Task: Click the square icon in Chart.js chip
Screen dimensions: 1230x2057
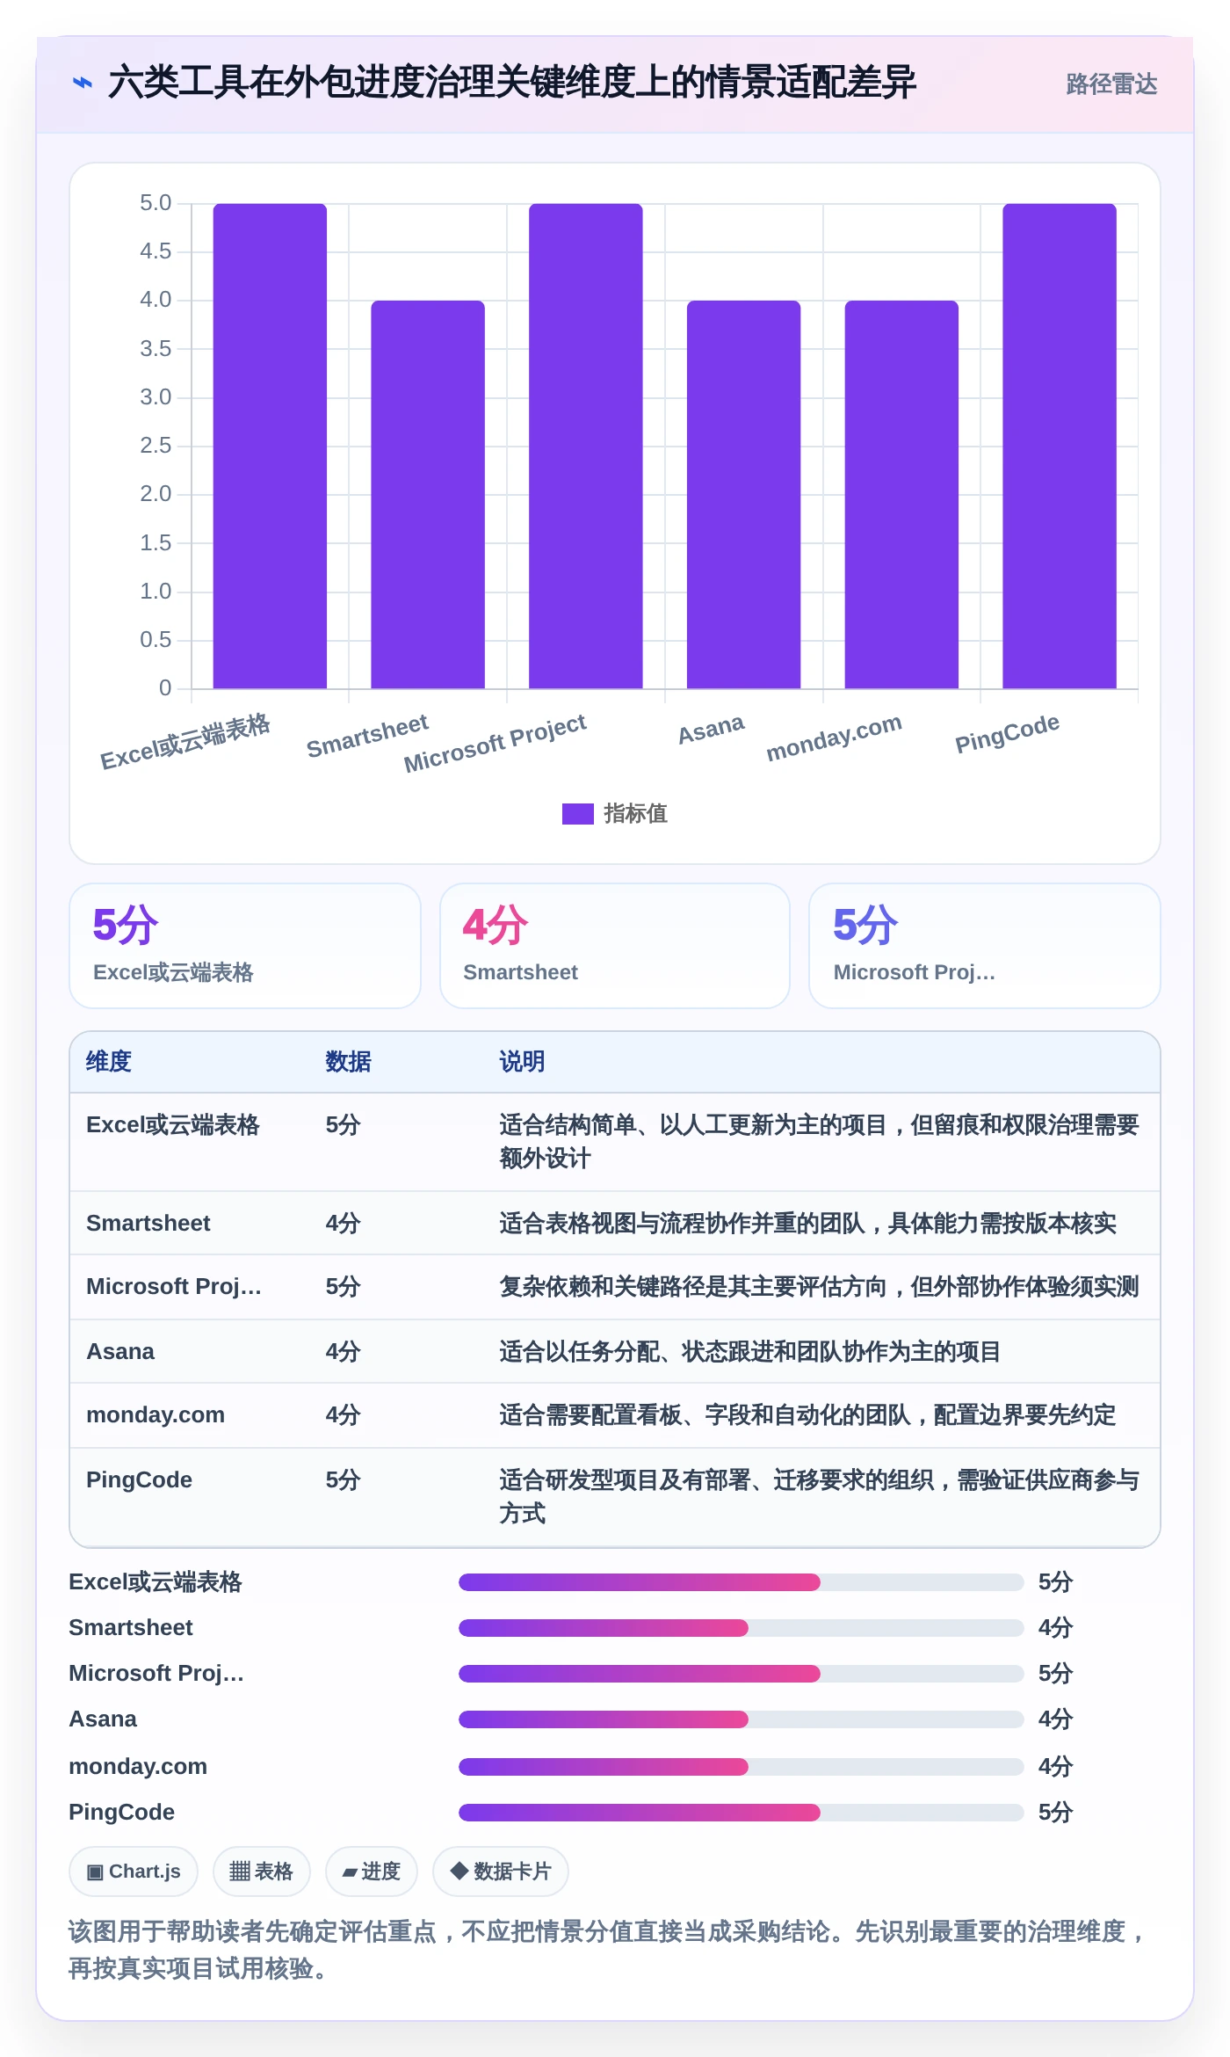Action: 95,1872
